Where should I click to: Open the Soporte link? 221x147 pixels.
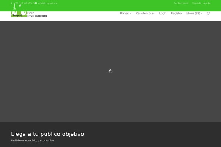click(197, 3)
